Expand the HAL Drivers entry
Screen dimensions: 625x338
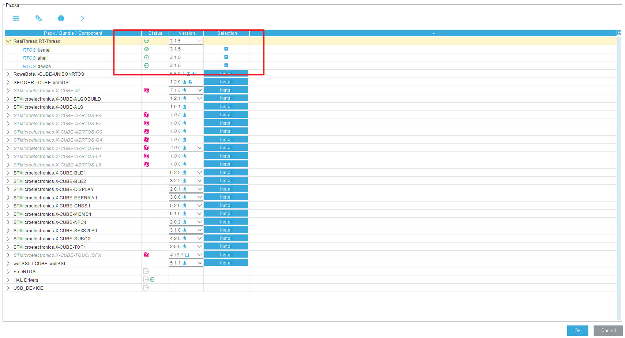[8, 280]
